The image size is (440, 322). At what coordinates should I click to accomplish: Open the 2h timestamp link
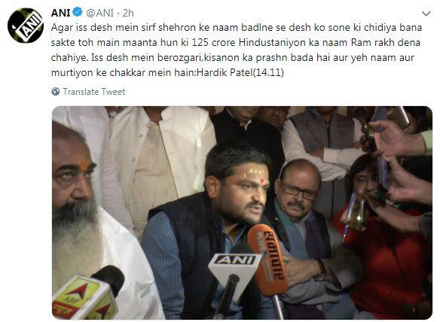tap(128, 13)
